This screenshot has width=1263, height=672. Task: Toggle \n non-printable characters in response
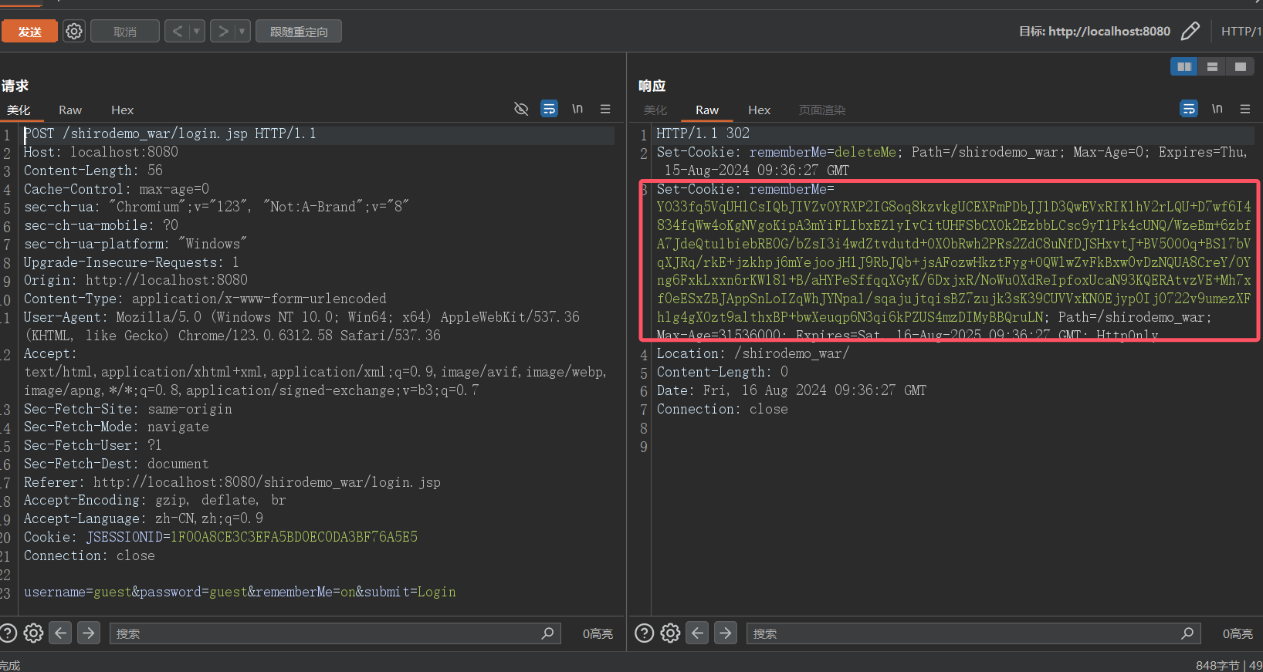(1217, 109)
